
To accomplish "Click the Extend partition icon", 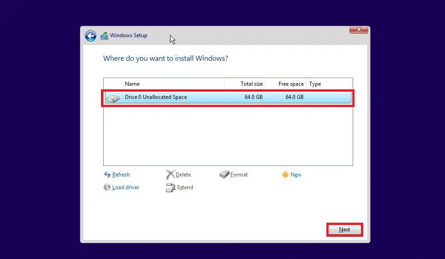I will click(x=170, y=187).
